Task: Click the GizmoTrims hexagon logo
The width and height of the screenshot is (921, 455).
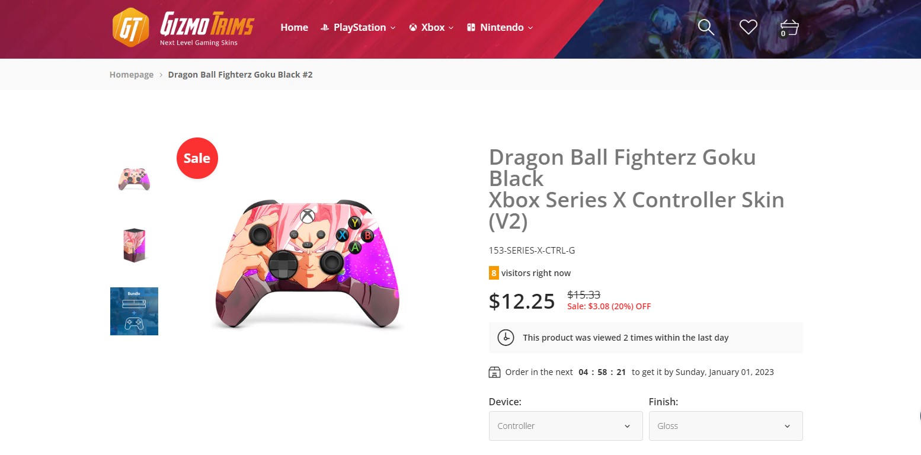Action: tap(130, 27)
